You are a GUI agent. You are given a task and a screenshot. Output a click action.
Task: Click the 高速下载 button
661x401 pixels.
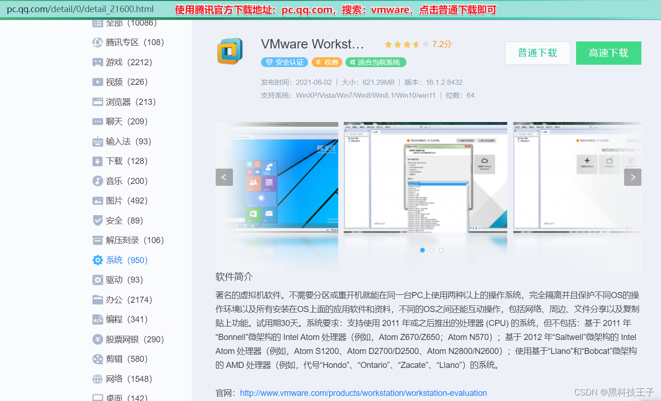click(x=609, y=53)
